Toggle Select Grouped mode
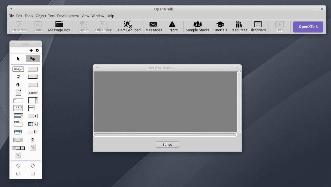331x187 pixels. 128,27
